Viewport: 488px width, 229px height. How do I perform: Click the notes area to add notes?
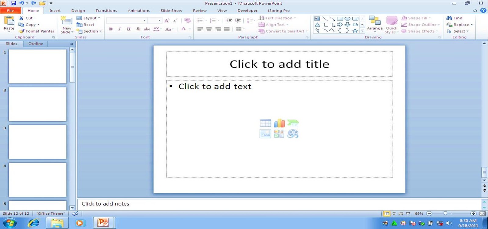tap(279, 204)
